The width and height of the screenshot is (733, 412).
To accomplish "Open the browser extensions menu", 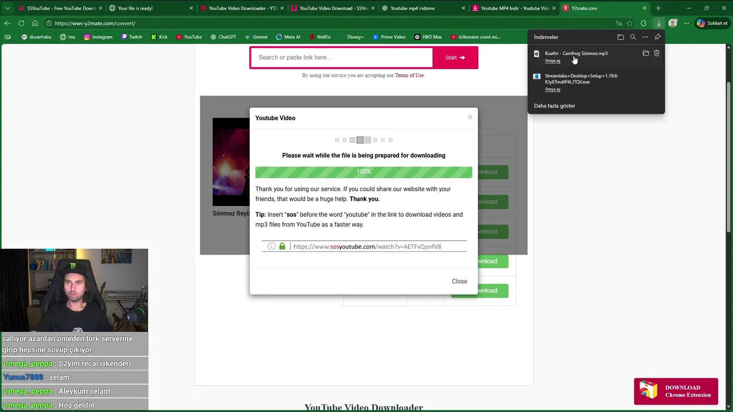I will pos(644,23).
